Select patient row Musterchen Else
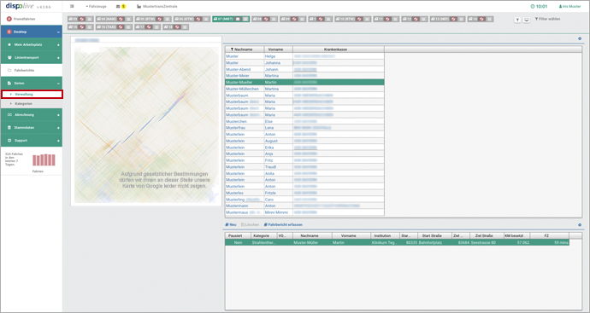Viewport: 590px width, 313px height. coord(304,121)
